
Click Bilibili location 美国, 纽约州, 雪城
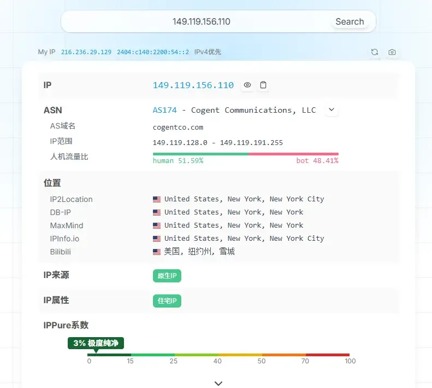(199, 252)
